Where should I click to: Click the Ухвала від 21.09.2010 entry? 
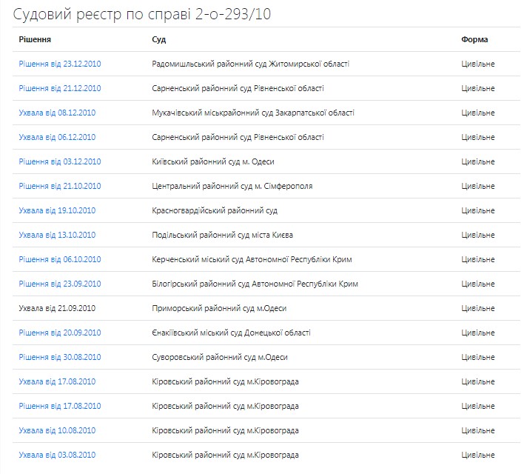click(x=57, y=308)
